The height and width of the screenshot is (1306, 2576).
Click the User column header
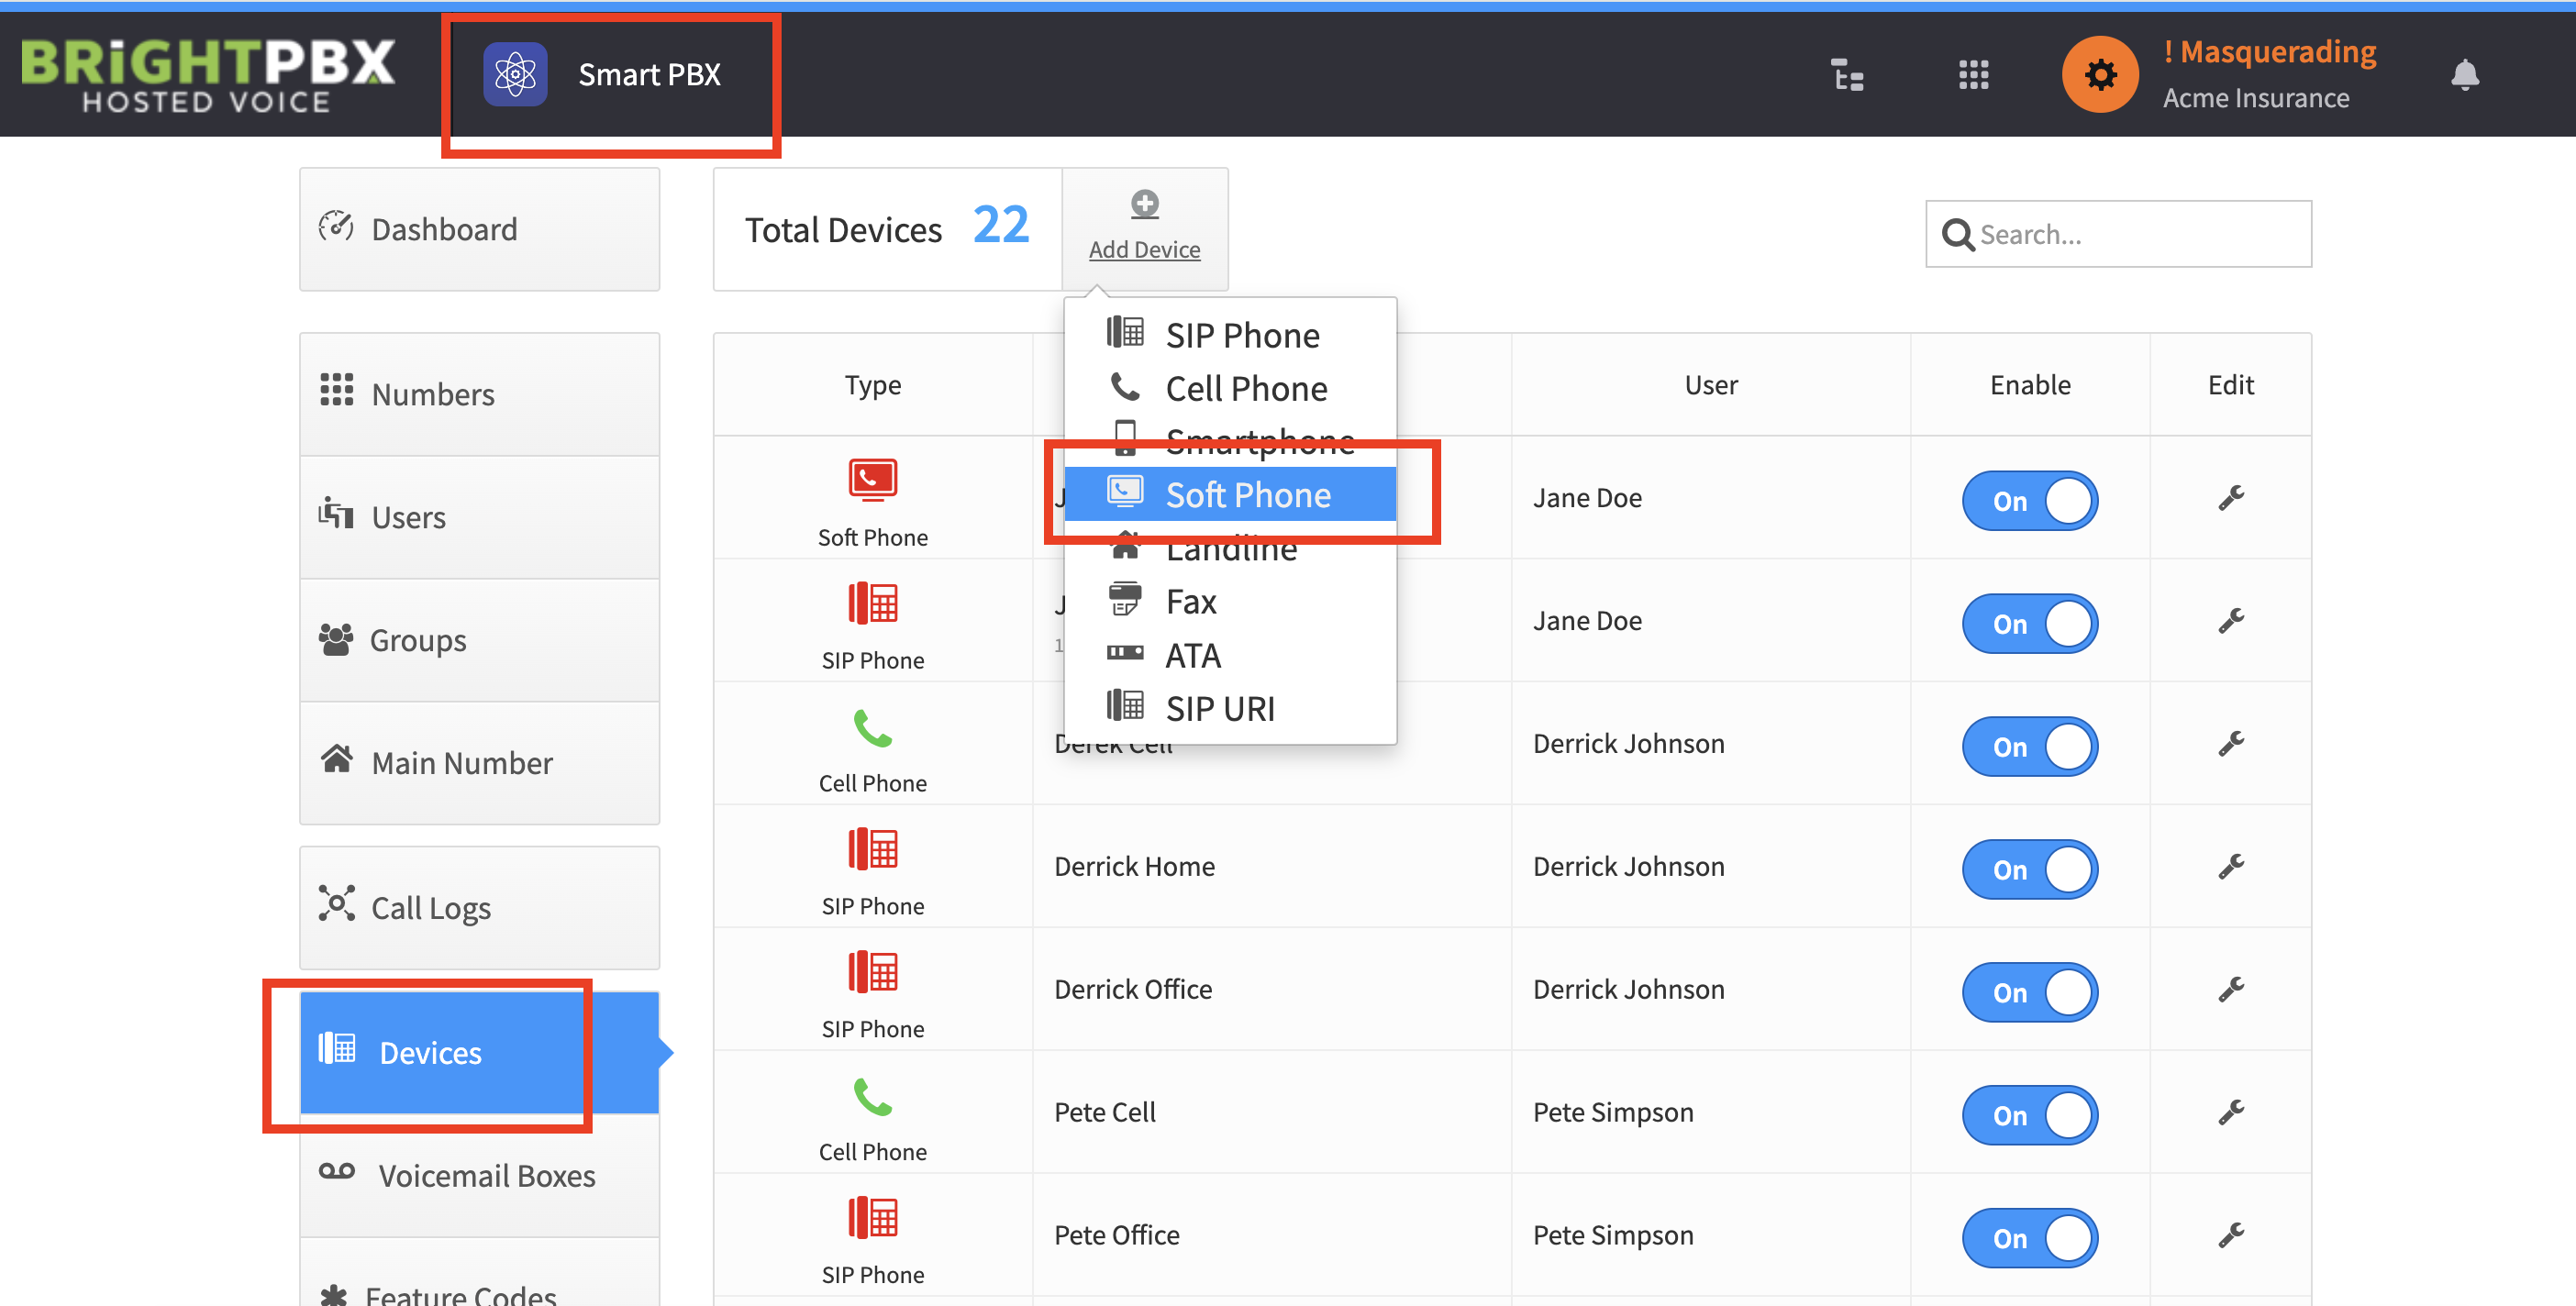pos(1711,385)
